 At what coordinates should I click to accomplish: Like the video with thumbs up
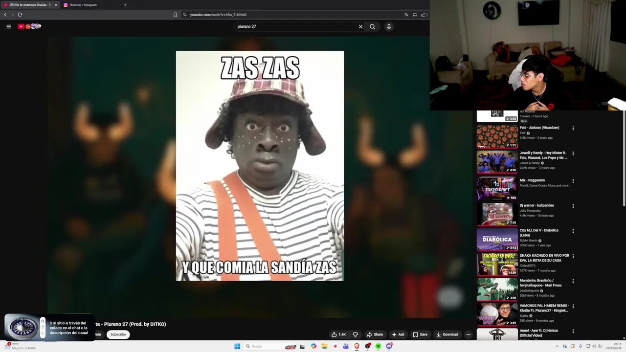click(338, 334)
